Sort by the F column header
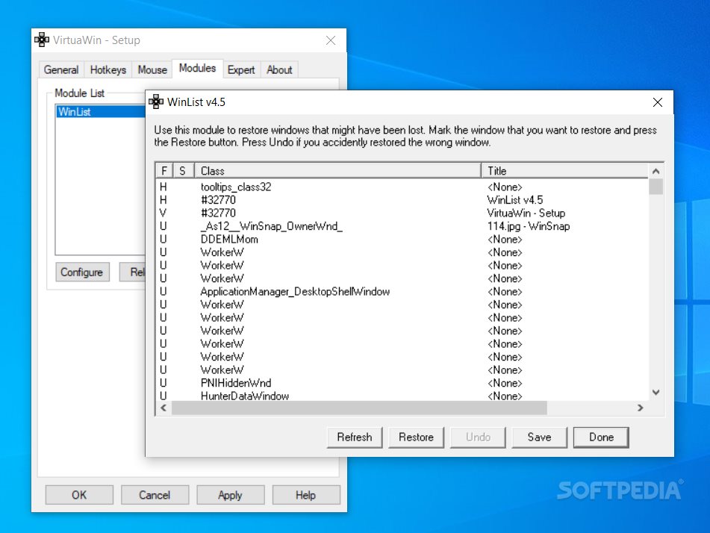 pos(164,171)
